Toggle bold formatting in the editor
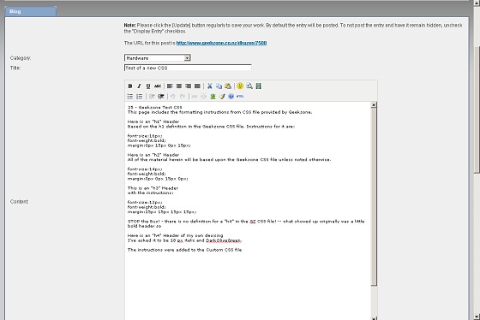The height and width of the screenshot is (320, 480). tap(130, 86)
